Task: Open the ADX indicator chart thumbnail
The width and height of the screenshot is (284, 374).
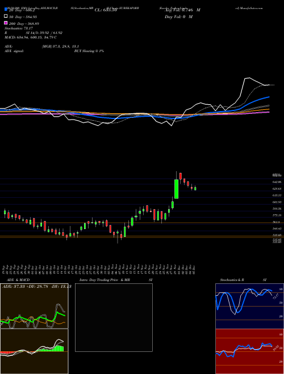Action: (x=34, y=306)
